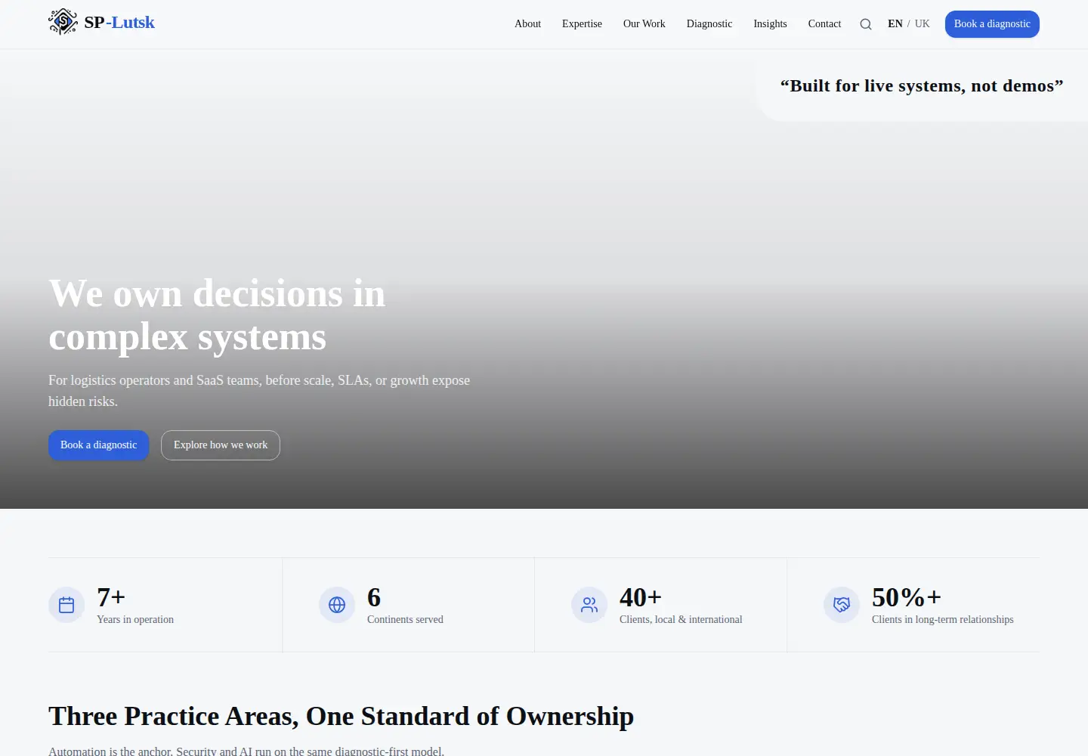Select Diagnostic in the navigation
Screen dimensions: 1088x756
[709, 24]
